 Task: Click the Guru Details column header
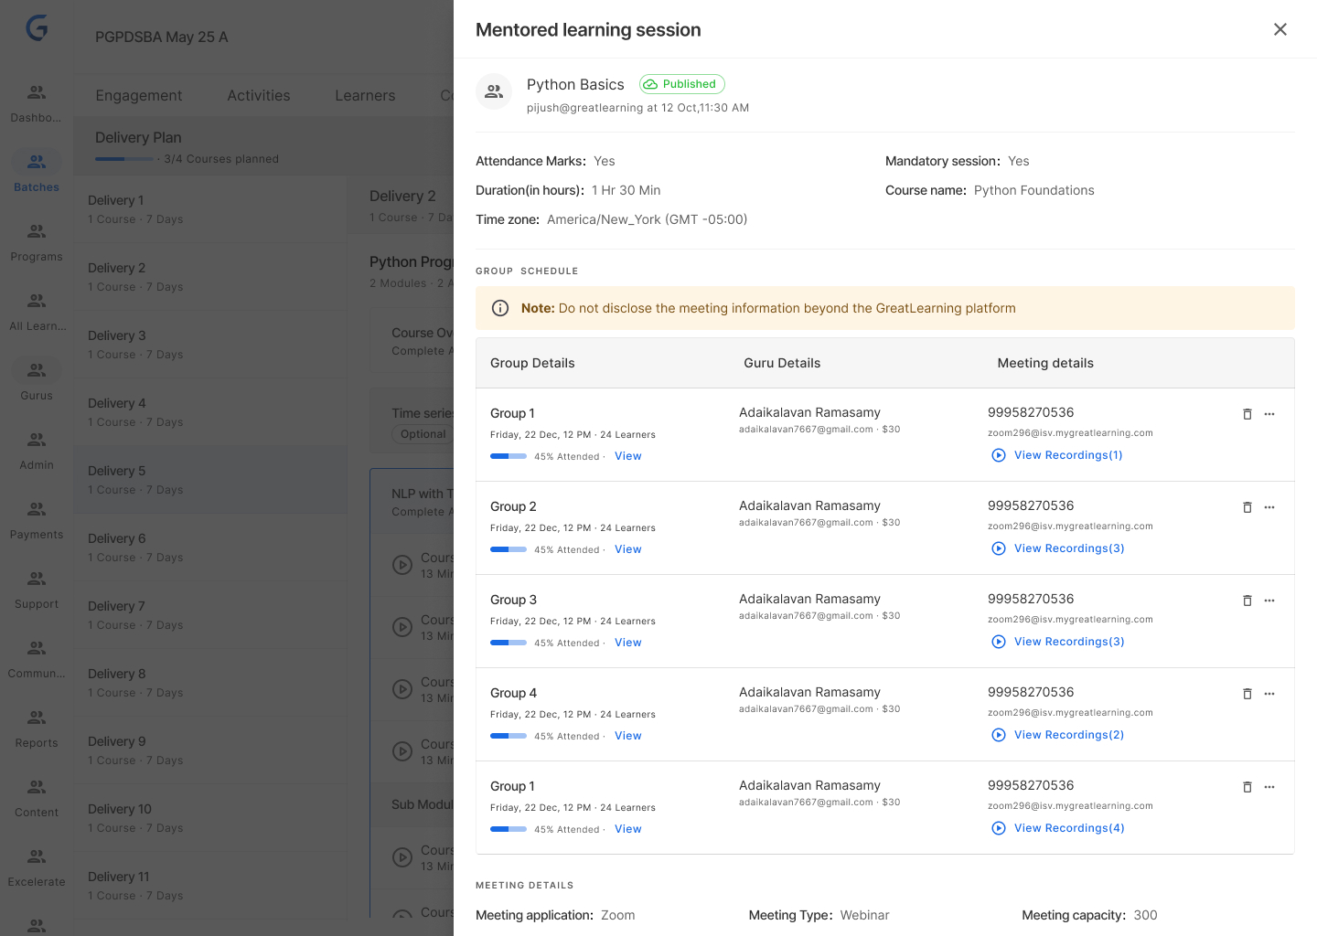[x=782, y=363]
